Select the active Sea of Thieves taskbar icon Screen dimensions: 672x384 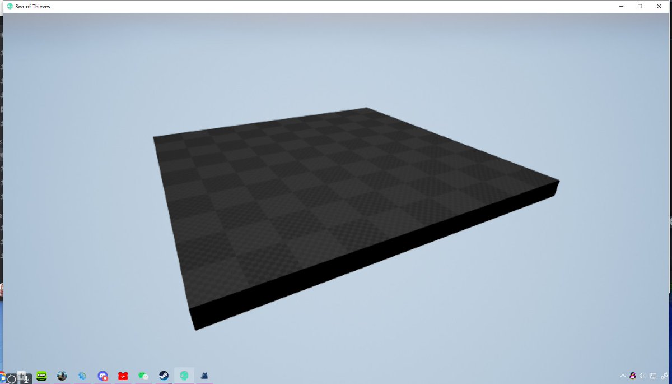click(x=184, y=376)
